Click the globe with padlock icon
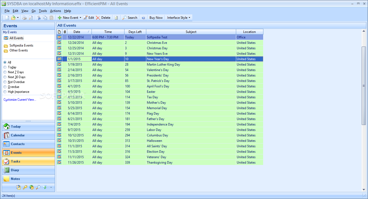The width and height of the screenshot is (368, 199). [x=32, y=187]
